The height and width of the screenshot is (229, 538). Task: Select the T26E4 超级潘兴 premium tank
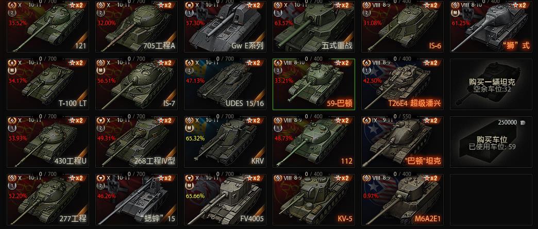point(402,84)
